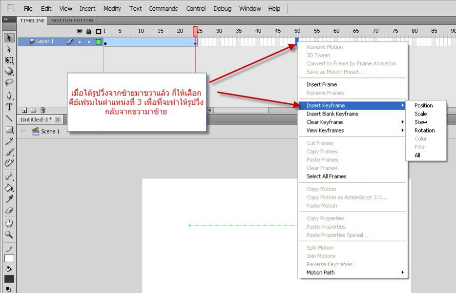Screen dimensions: 456x293
Task: Select the Lasso tool
Action: [x=9, y=82]
